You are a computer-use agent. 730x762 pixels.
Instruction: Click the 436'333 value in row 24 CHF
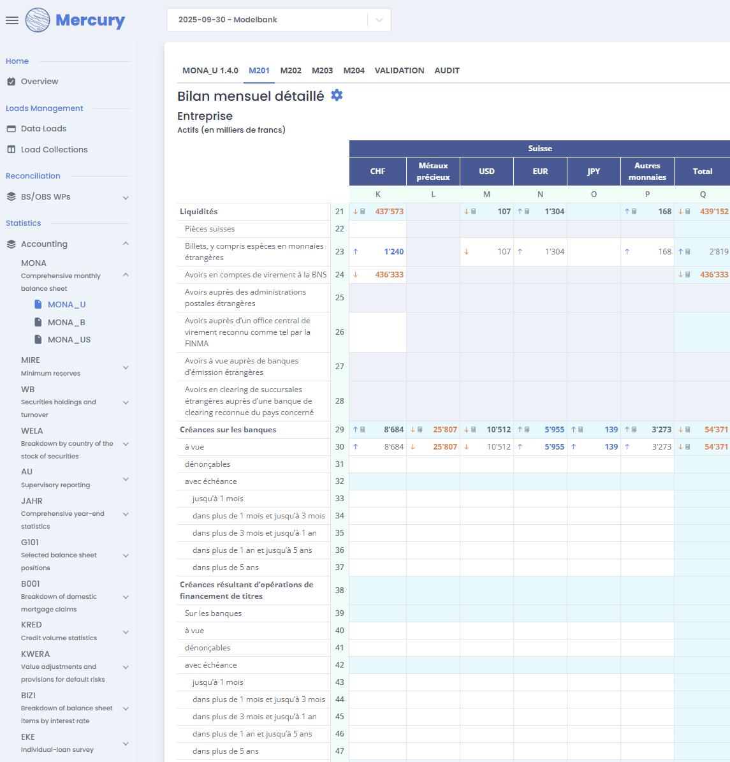click(390, 275)
